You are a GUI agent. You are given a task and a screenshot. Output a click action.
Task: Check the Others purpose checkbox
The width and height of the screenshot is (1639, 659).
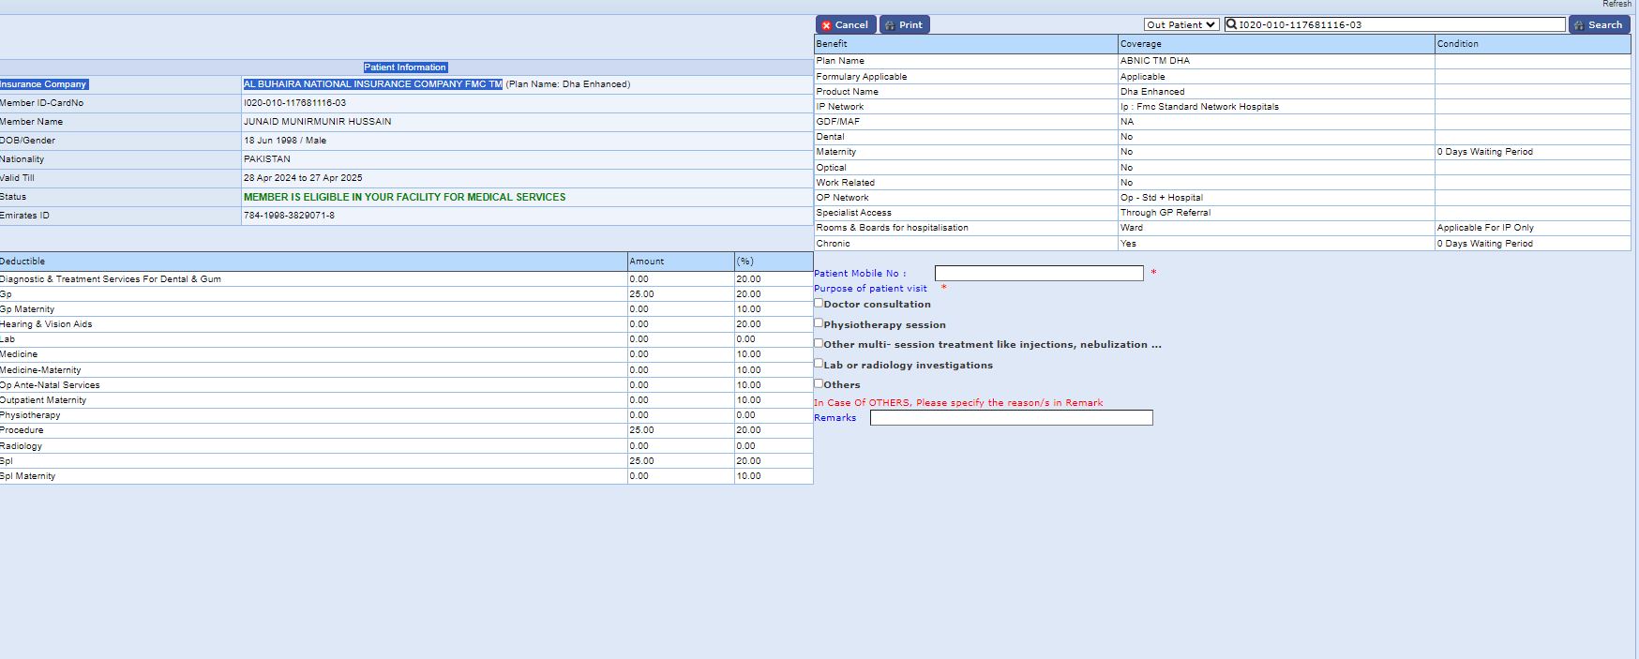819,383
